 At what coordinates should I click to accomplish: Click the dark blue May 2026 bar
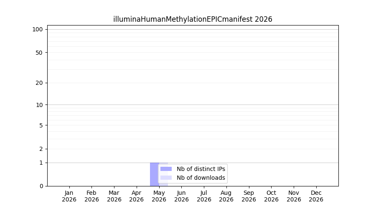(x=155, y=174)
